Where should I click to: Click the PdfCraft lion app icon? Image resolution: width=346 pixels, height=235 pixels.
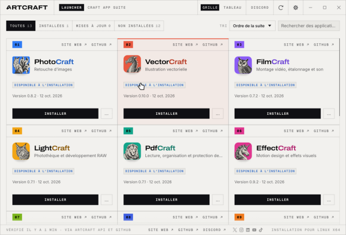(132, 151)
